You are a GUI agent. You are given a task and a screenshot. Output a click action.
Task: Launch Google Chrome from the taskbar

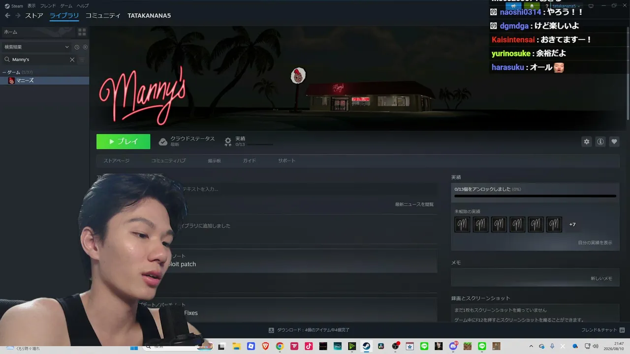280,346
